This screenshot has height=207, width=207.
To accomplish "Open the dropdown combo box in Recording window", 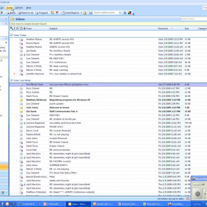I will [199, 184].
